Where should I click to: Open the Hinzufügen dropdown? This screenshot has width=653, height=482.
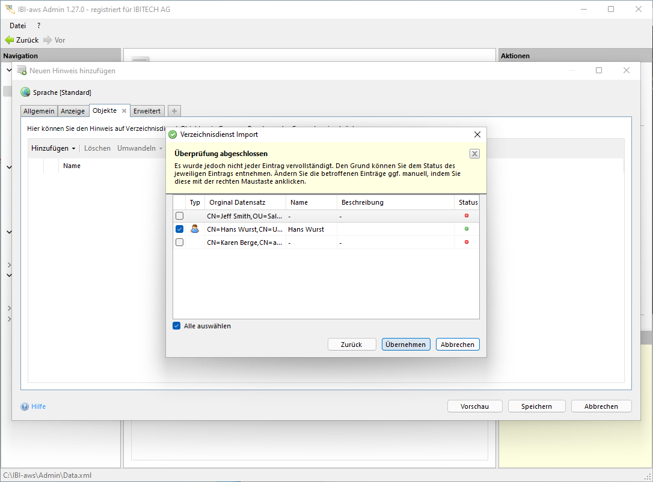(x=53, y=148)
